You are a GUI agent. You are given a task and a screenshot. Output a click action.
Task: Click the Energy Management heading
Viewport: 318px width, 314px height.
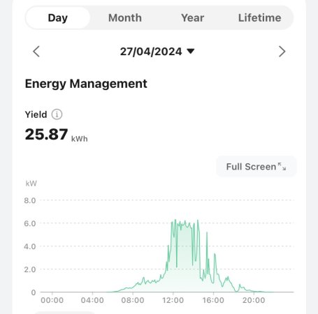(86, 84)
